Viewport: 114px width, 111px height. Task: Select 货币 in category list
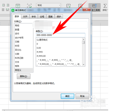click(x=24, y=34)
